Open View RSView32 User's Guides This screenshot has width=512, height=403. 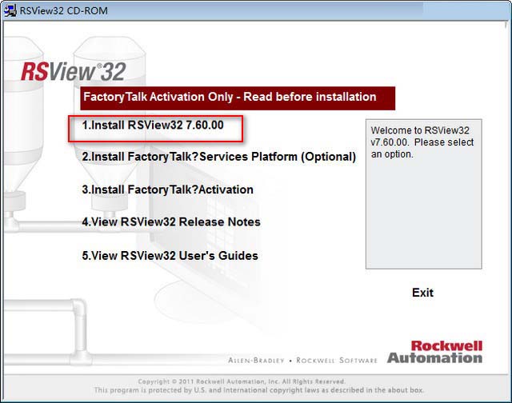click(x=170, y=256)
